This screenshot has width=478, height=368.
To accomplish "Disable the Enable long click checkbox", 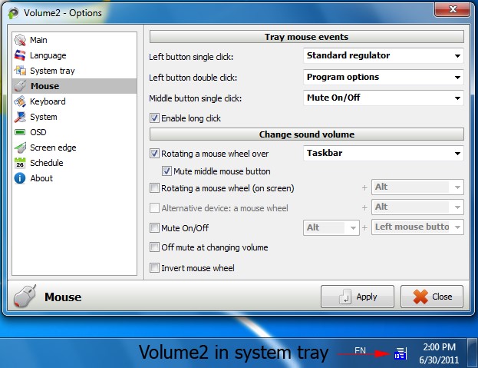I will click(154, 118).
